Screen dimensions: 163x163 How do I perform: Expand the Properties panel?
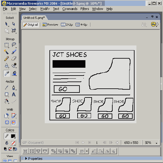point(26,159)
